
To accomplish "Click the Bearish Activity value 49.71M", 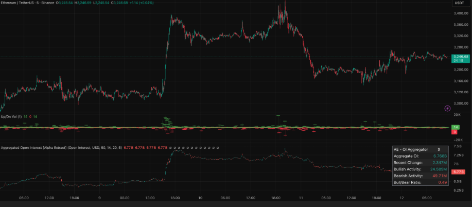I will click(439, 176).
